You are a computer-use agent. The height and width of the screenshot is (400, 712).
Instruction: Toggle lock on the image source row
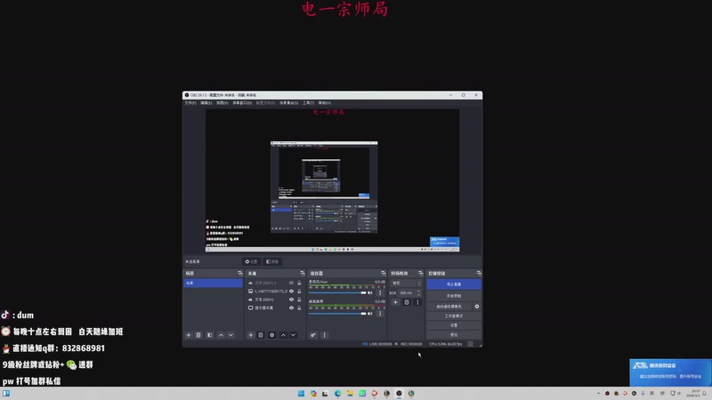(x=299, y=291)
